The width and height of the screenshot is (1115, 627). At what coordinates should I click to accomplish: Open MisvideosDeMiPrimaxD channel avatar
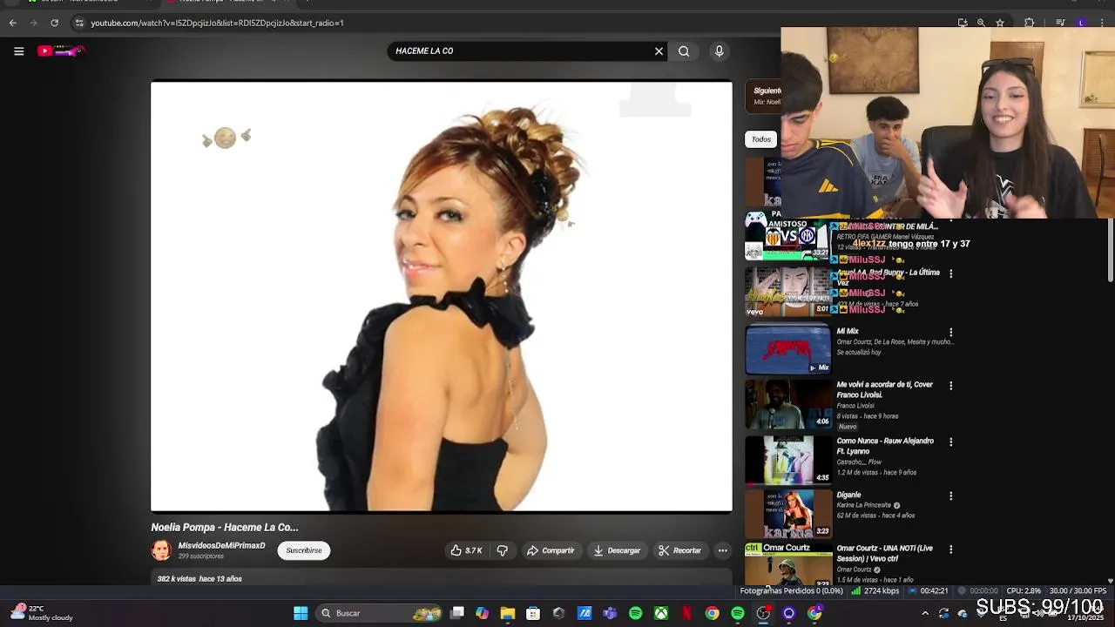[x=161, y=550]
